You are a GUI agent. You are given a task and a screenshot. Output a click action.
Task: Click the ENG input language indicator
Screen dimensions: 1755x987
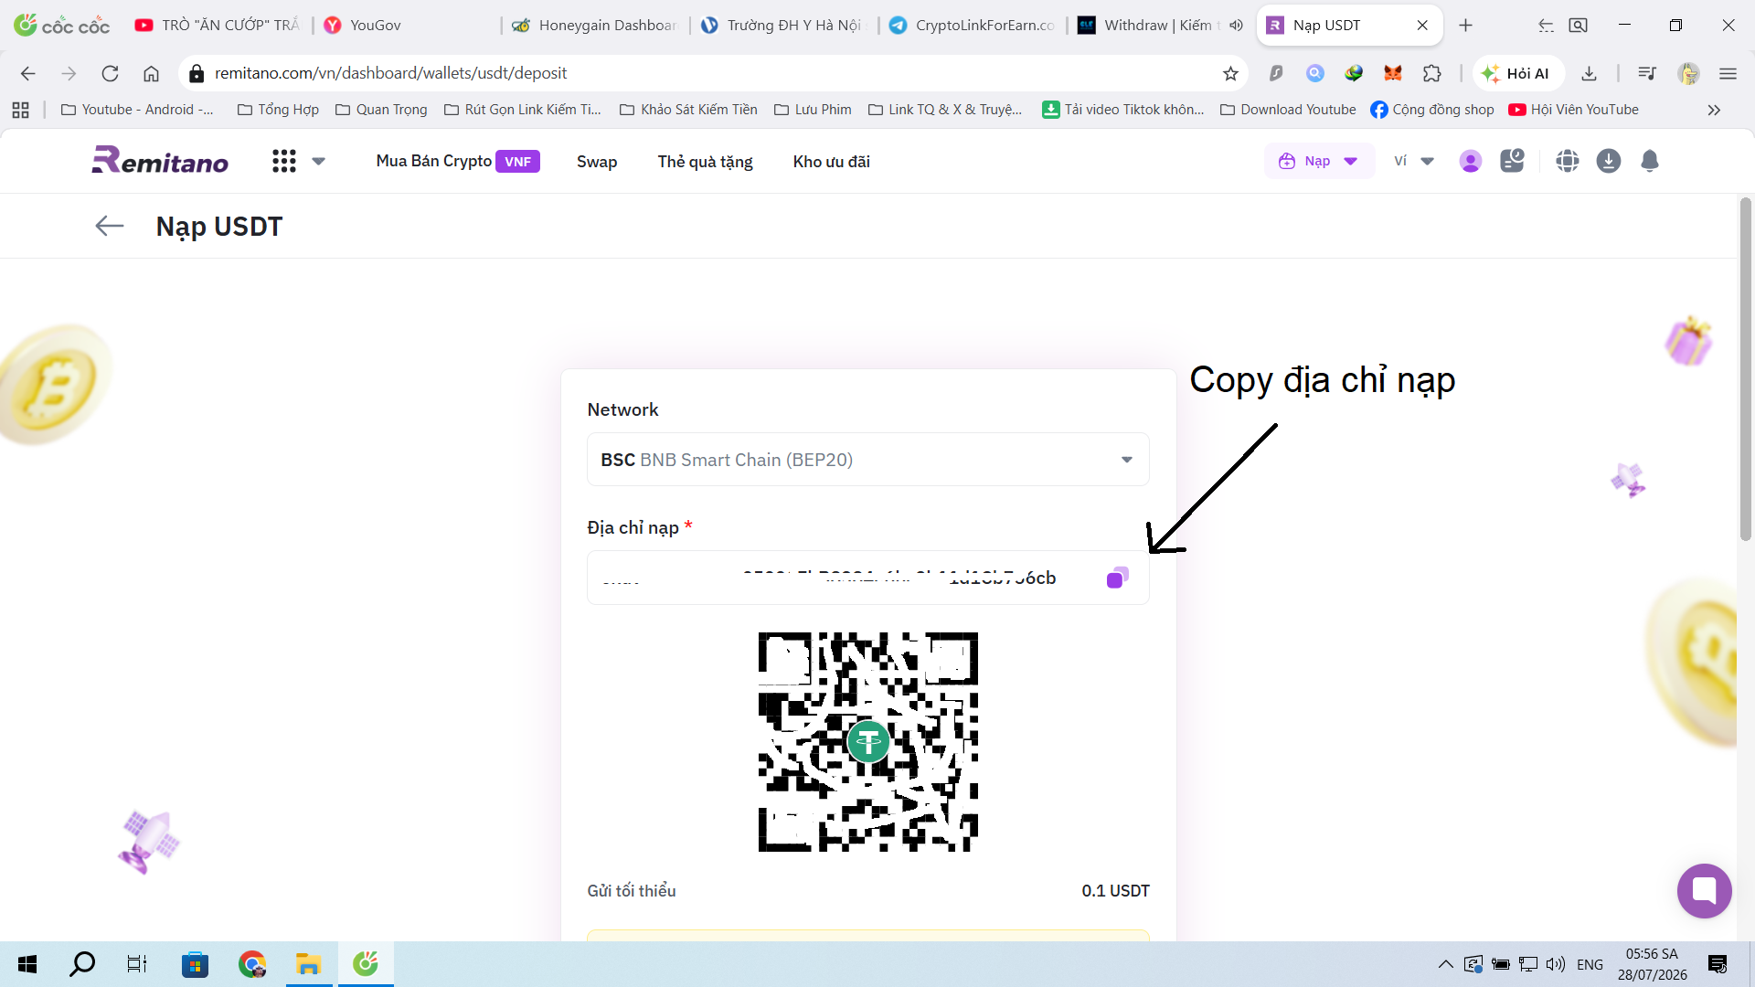coord(1590,964)
